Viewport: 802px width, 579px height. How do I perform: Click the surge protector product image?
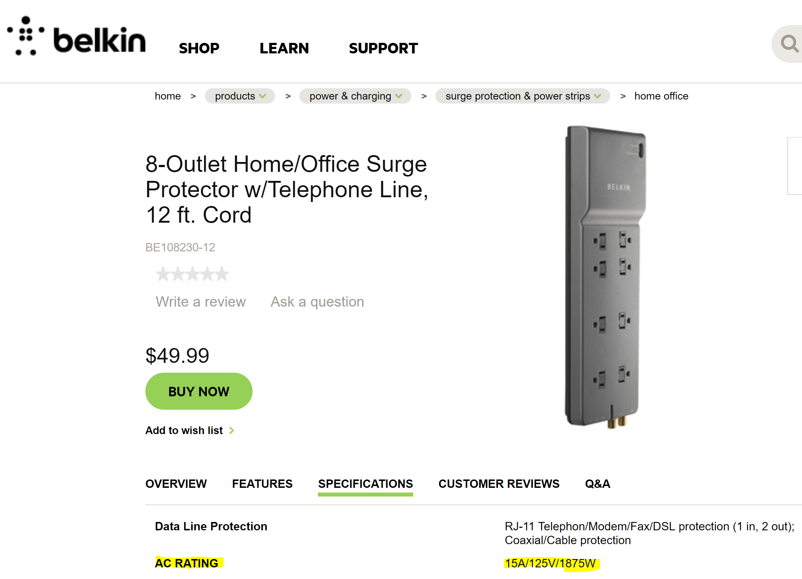pyautogui.click(x=605, y=277)
